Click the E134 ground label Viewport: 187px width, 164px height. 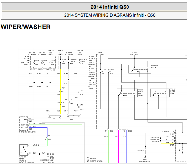tap(145, 159)
